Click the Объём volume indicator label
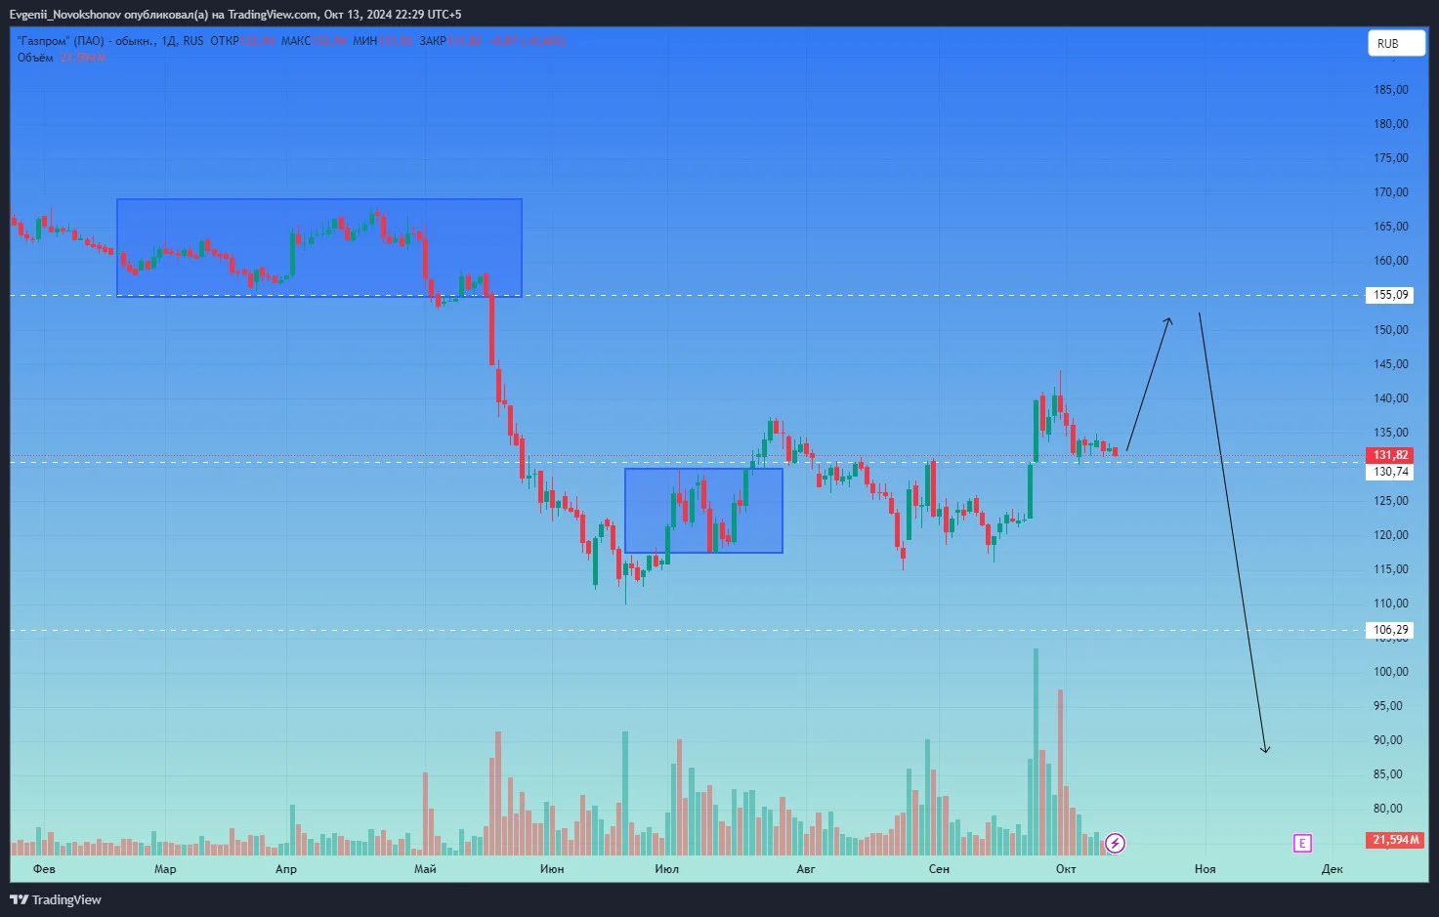 click(x=35, y=58)
